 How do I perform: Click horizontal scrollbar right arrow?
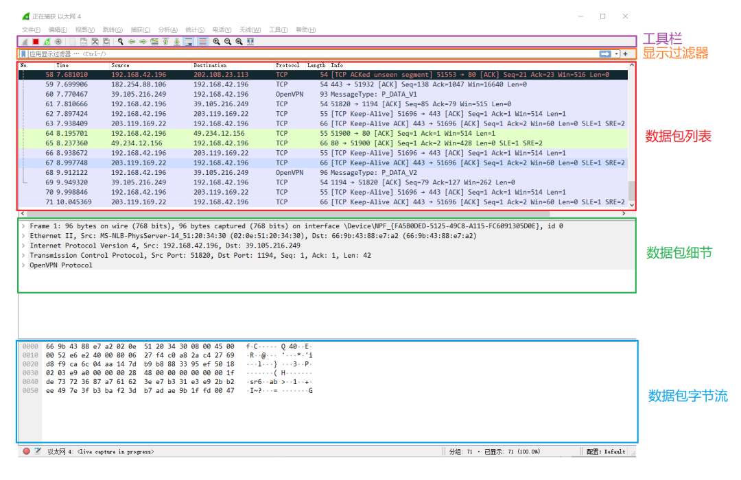point(624,214)
